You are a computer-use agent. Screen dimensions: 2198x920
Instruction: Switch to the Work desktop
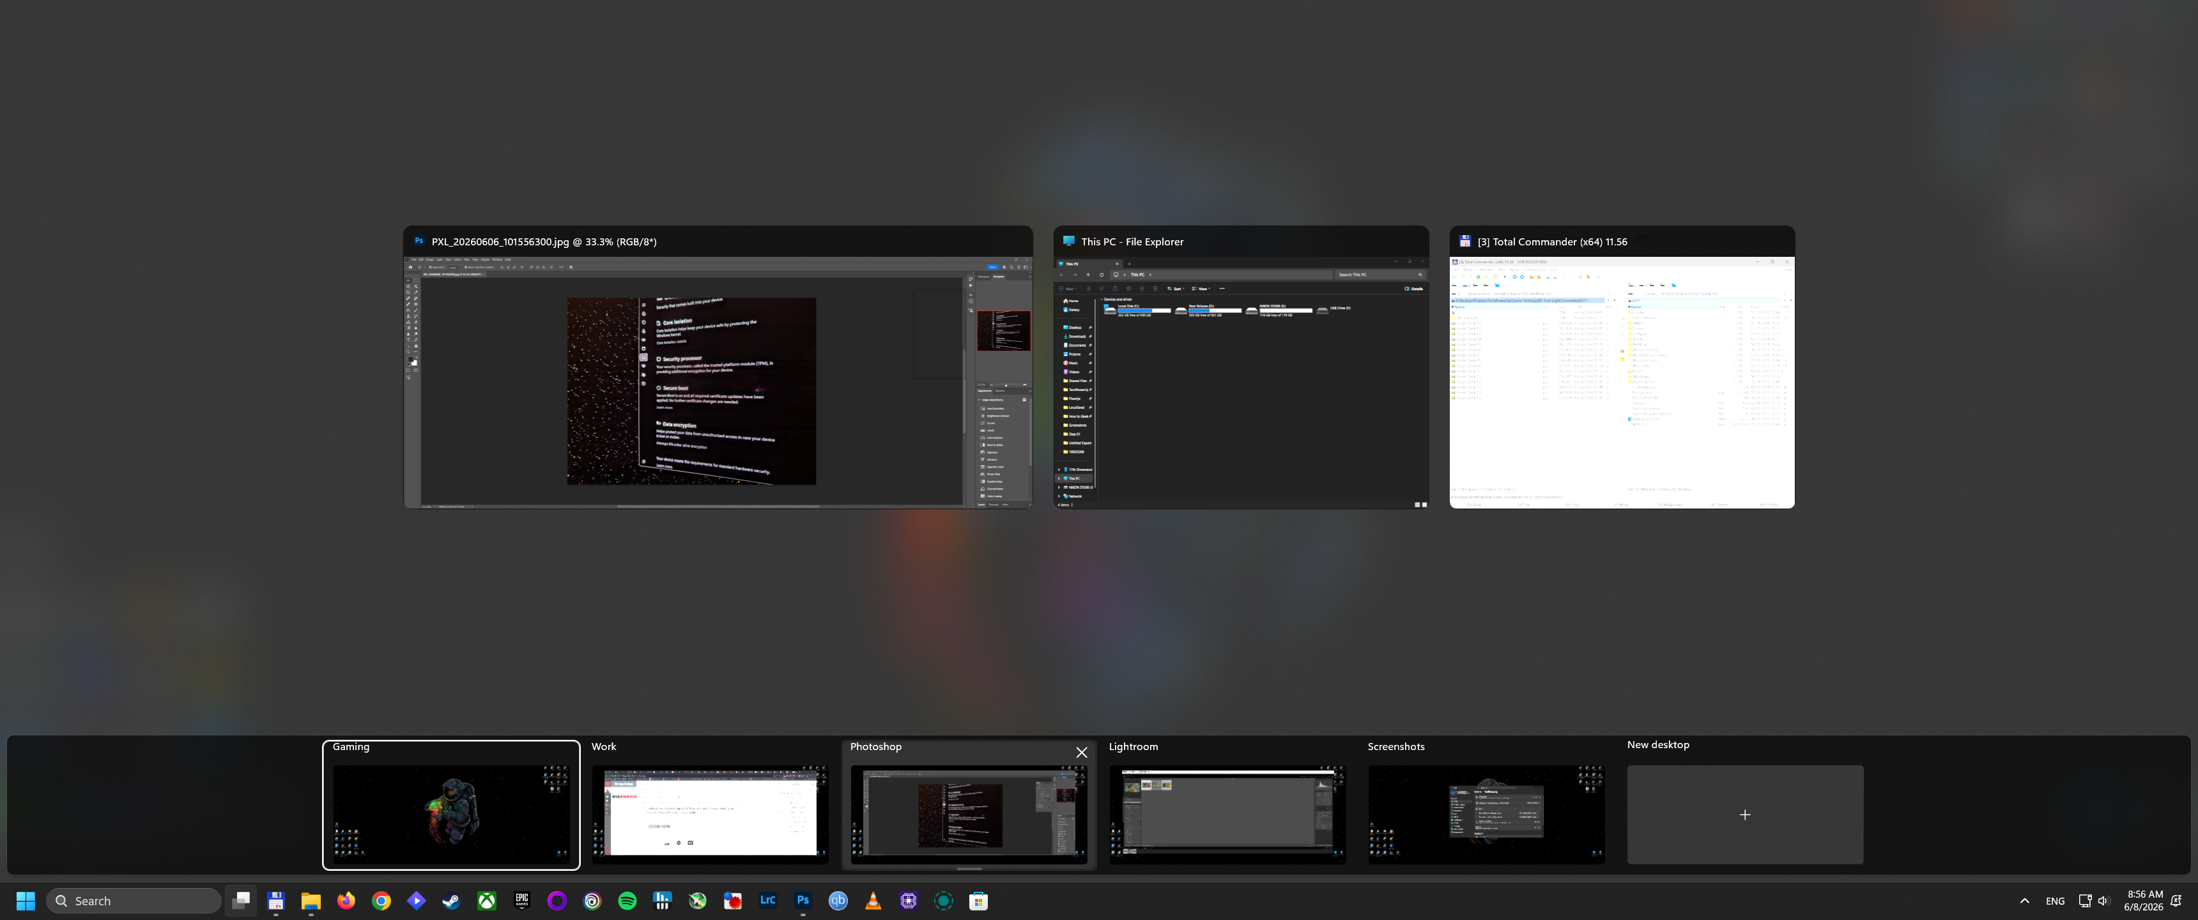point(710,805)
